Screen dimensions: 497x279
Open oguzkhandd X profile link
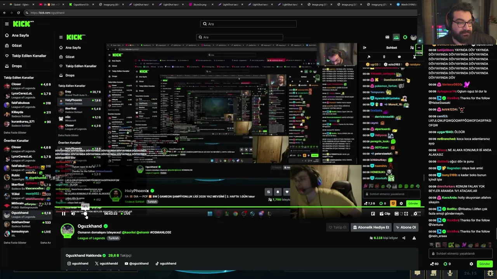click(106, 263)
